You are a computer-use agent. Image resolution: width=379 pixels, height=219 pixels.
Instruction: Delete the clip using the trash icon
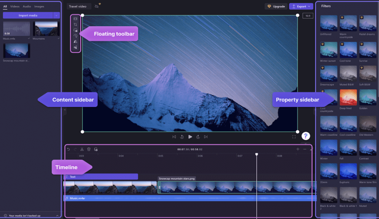tap(88, 149)
